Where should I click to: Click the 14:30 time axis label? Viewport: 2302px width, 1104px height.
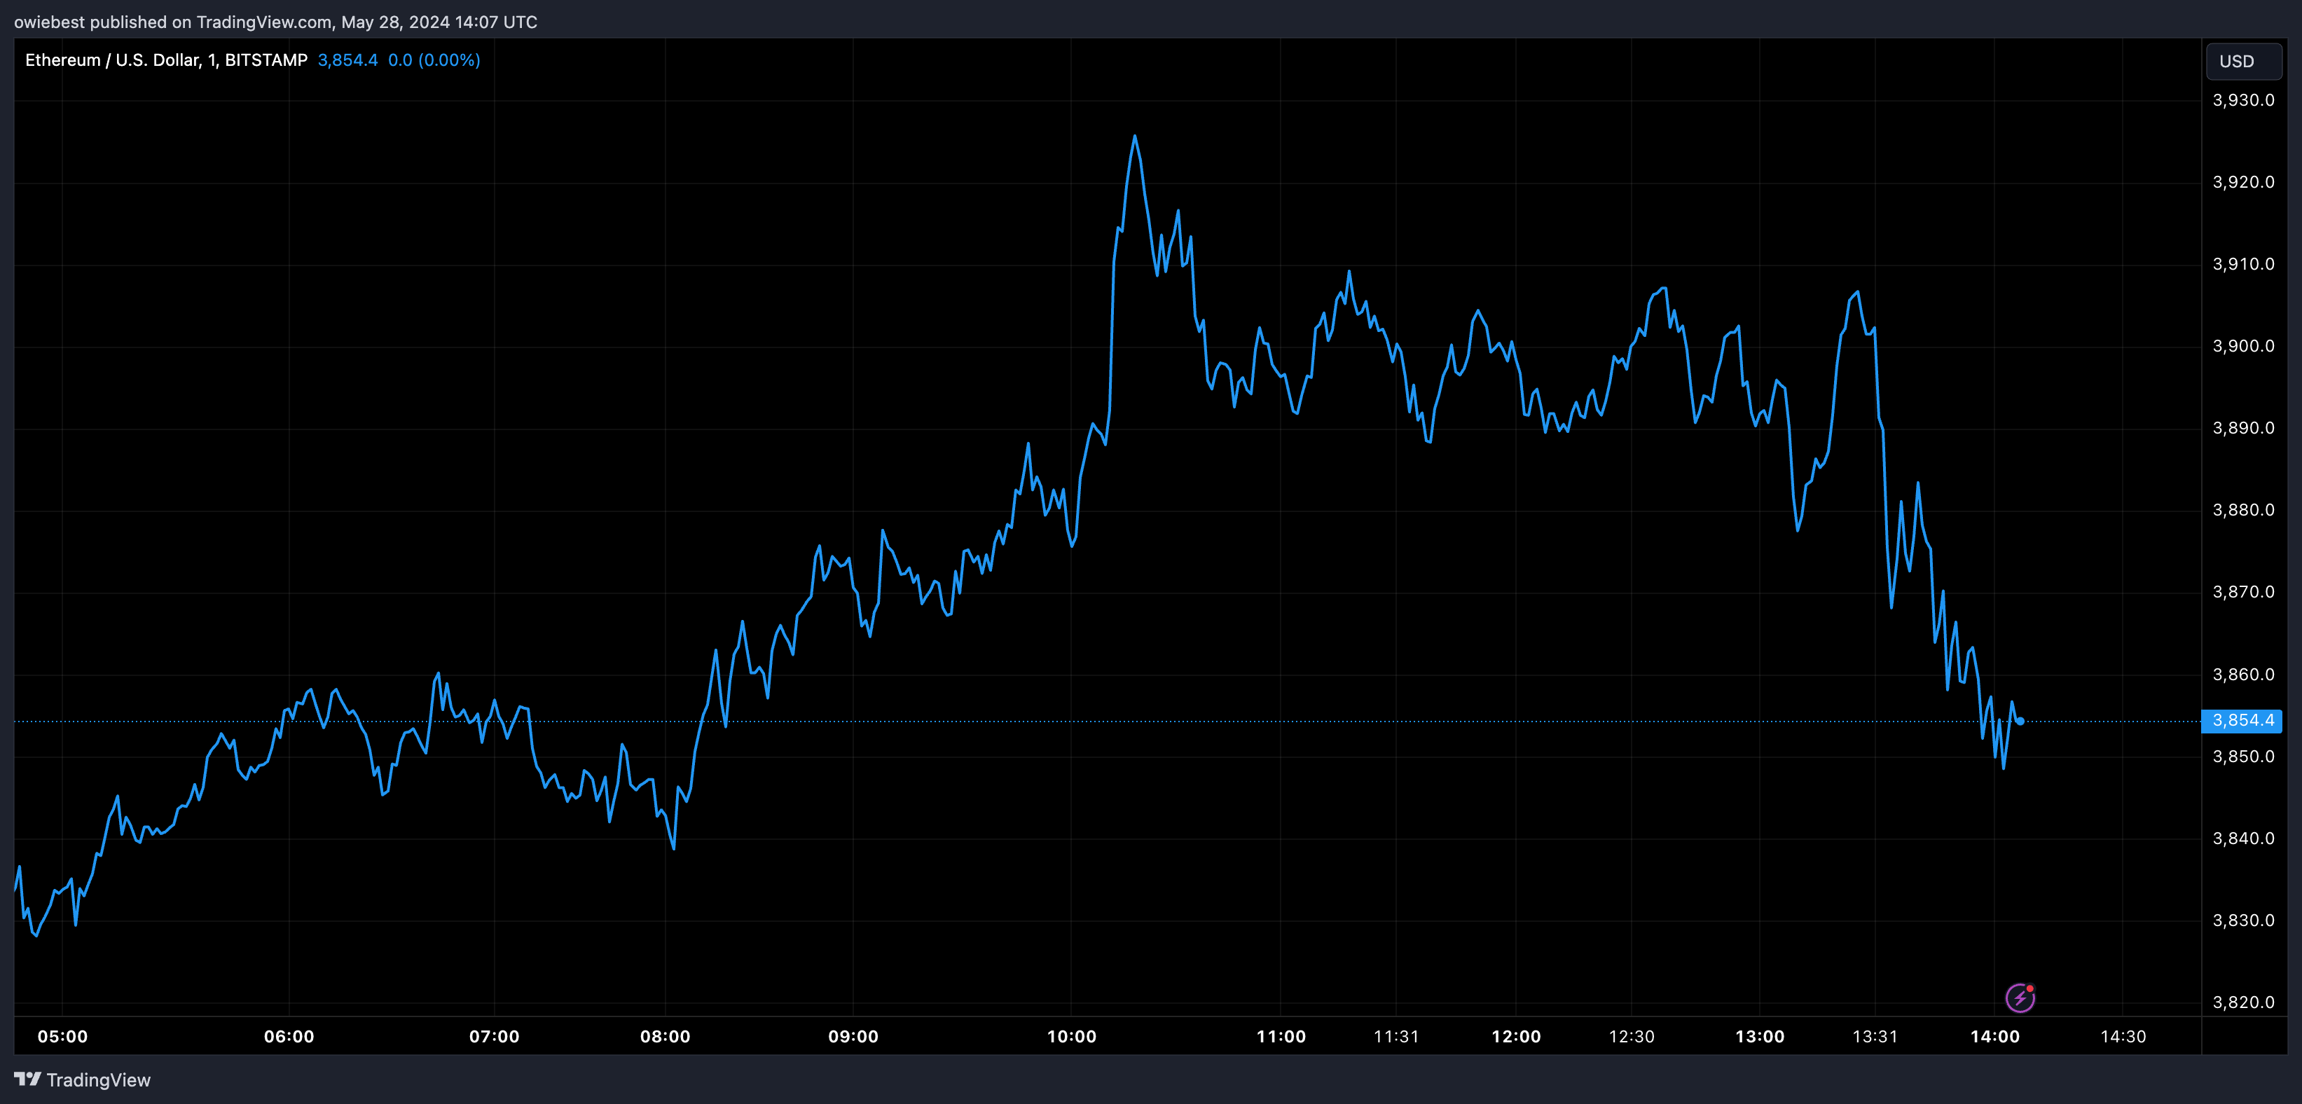click(x=2123, y=1036)
